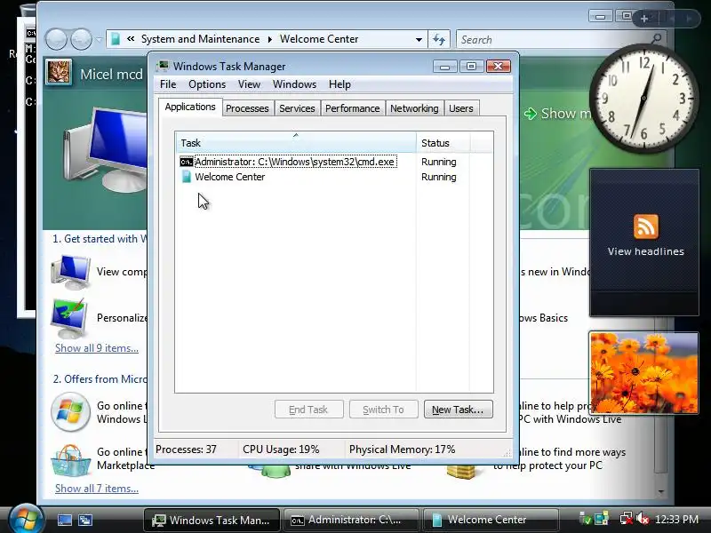Click the Windows Marketplace basket icon
Screen dimensions: 711x533
pyautogui.click(x=70, y=460)
